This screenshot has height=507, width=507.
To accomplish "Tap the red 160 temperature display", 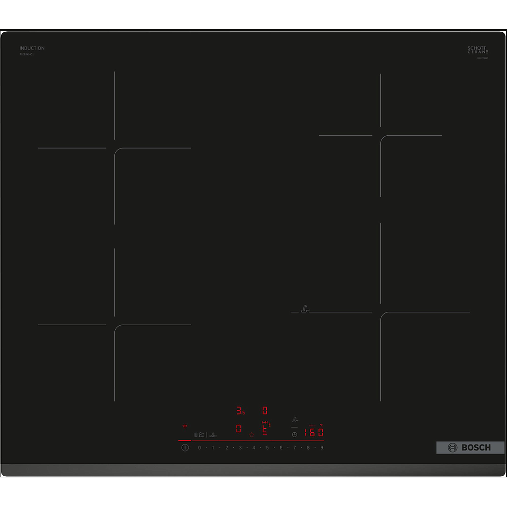I will coord(313,432).
